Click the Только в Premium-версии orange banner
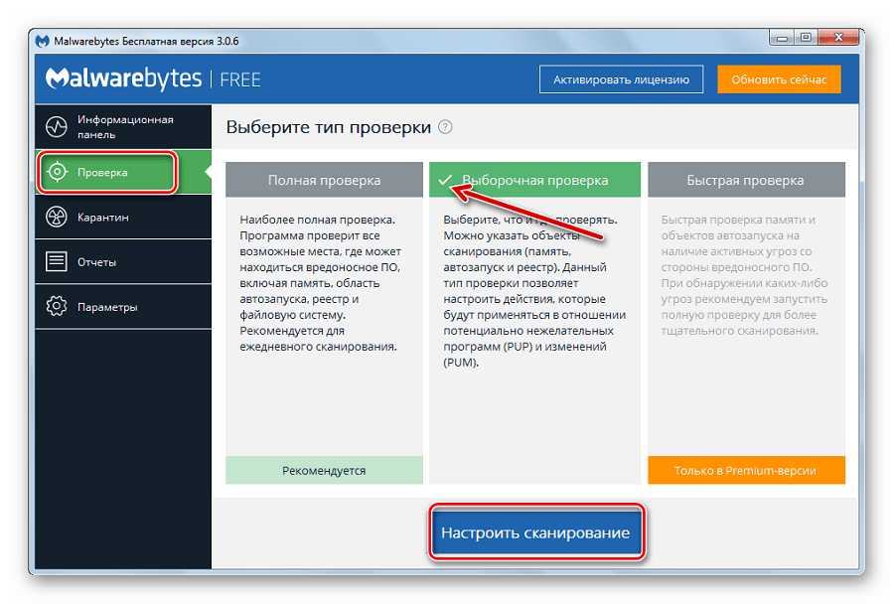Screen dimensions: 894x604 (x=746, y=470)
